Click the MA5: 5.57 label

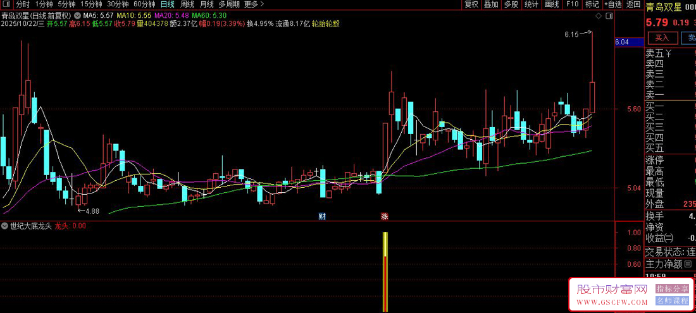(97, 16)
